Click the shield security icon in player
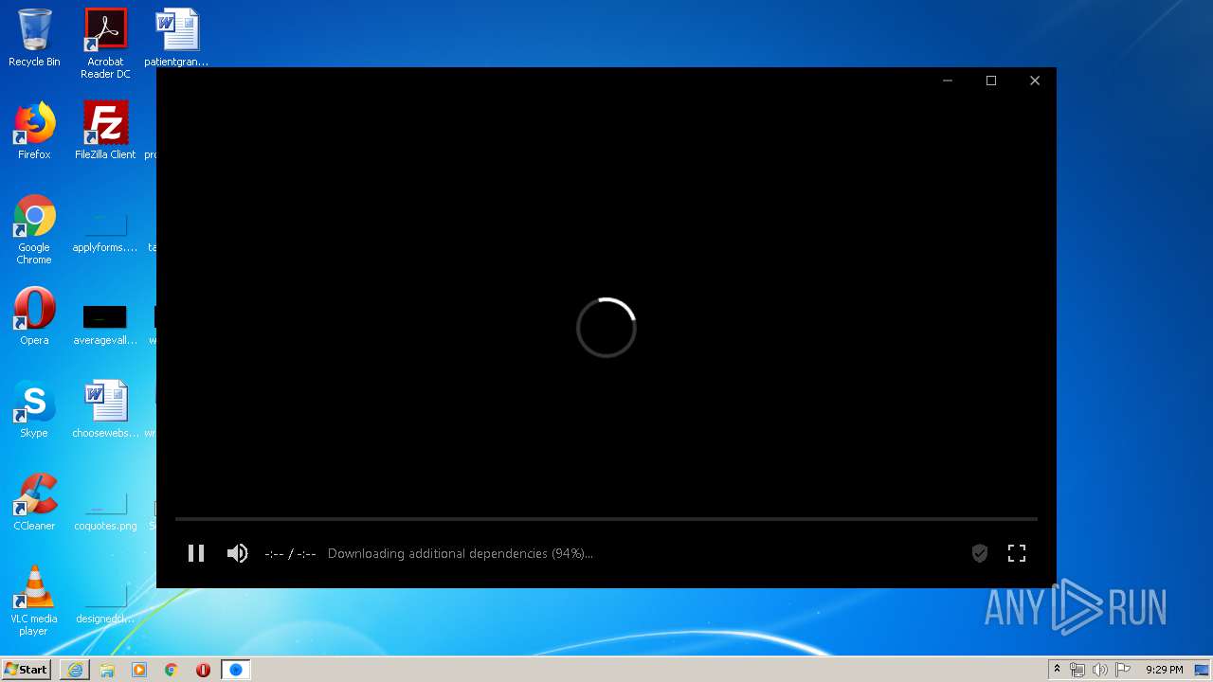The image size is (1213, 682). (x=980, y=553)
